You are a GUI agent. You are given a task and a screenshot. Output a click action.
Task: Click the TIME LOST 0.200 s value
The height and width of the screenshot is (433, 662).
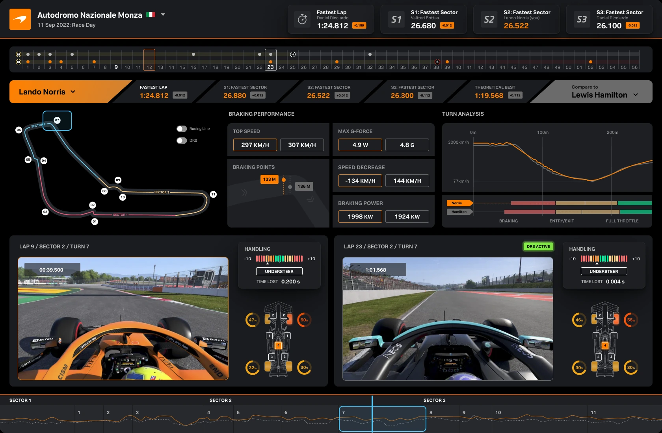pos(290,281)
